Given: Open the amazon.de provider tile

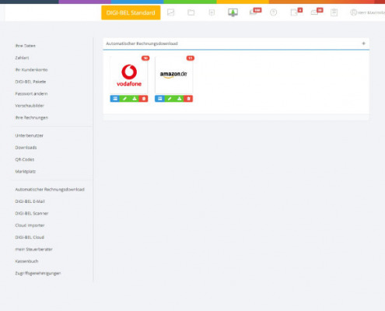Looking at the screenshot, I should [x=173, y=75].
